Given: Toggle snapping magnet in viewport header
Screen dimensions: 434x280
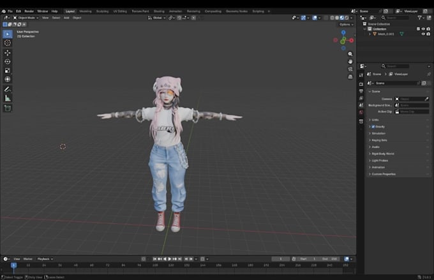Looking at the screenshot, I should (x=179, y=18).
